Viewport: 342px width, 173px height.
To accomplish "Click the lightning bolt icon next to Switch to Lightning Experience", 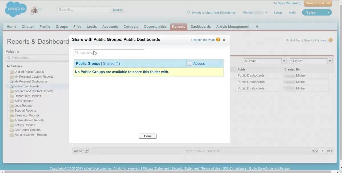I will (x=188, y=13).
